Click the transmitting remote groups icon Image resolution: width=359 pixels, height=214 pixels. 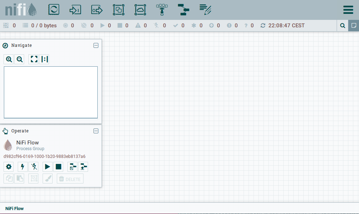[x=65, y=26]
